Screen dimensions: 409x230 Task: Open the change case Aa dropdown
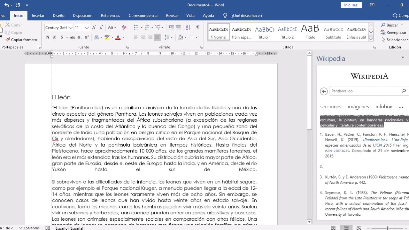click(x=112, y=28)
